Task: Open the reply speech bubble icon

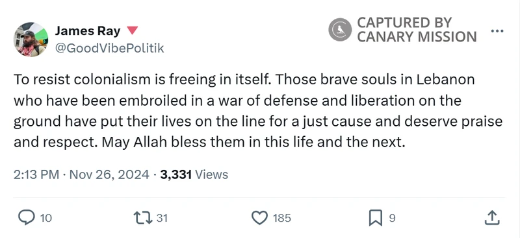Action: pos(27,218)
